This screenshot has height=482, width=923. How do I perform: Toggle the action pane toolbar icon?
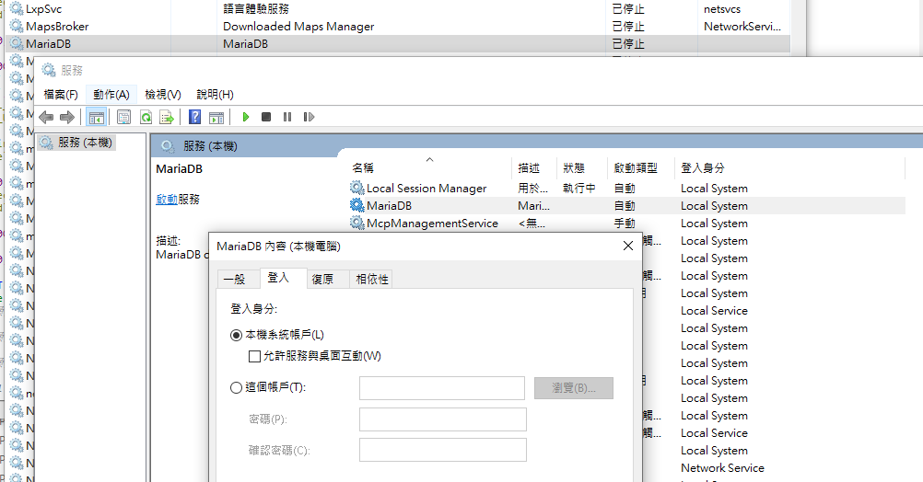point(216,117)
